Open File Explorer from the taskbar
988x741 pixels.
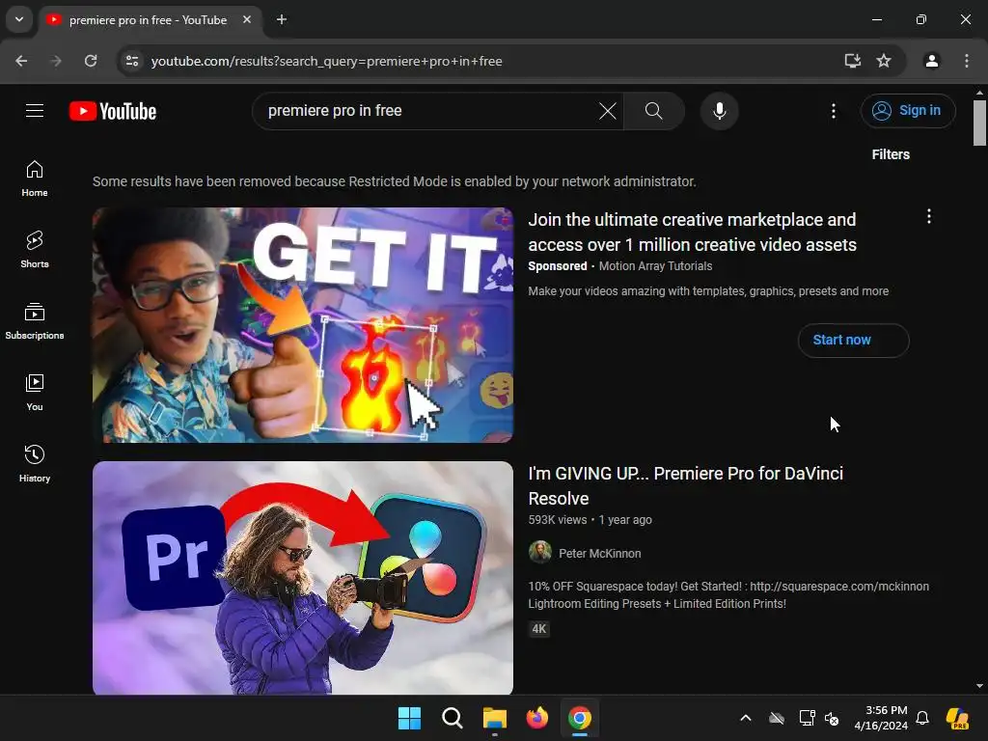tap(495, 718)
